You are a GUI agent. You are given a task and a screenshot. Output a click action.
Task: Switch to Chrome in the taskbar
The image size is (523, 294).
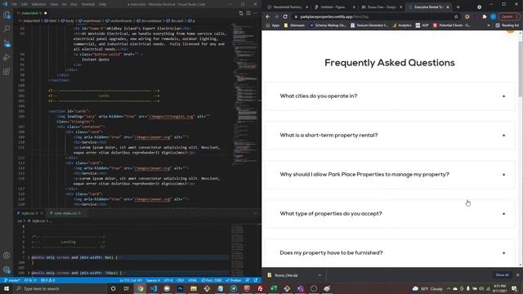coord(140,288)
